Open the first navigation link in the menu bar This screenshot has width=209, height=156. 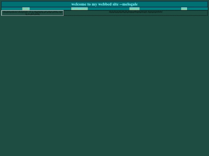point(26,9)
